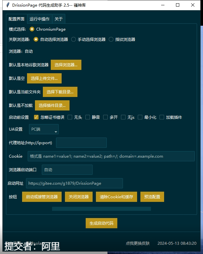Image resolution: width=203 pixels, height=254 pixels.
Task: Click the 预览配置 button
Action: pyautogui.click(x=152, y=197)
